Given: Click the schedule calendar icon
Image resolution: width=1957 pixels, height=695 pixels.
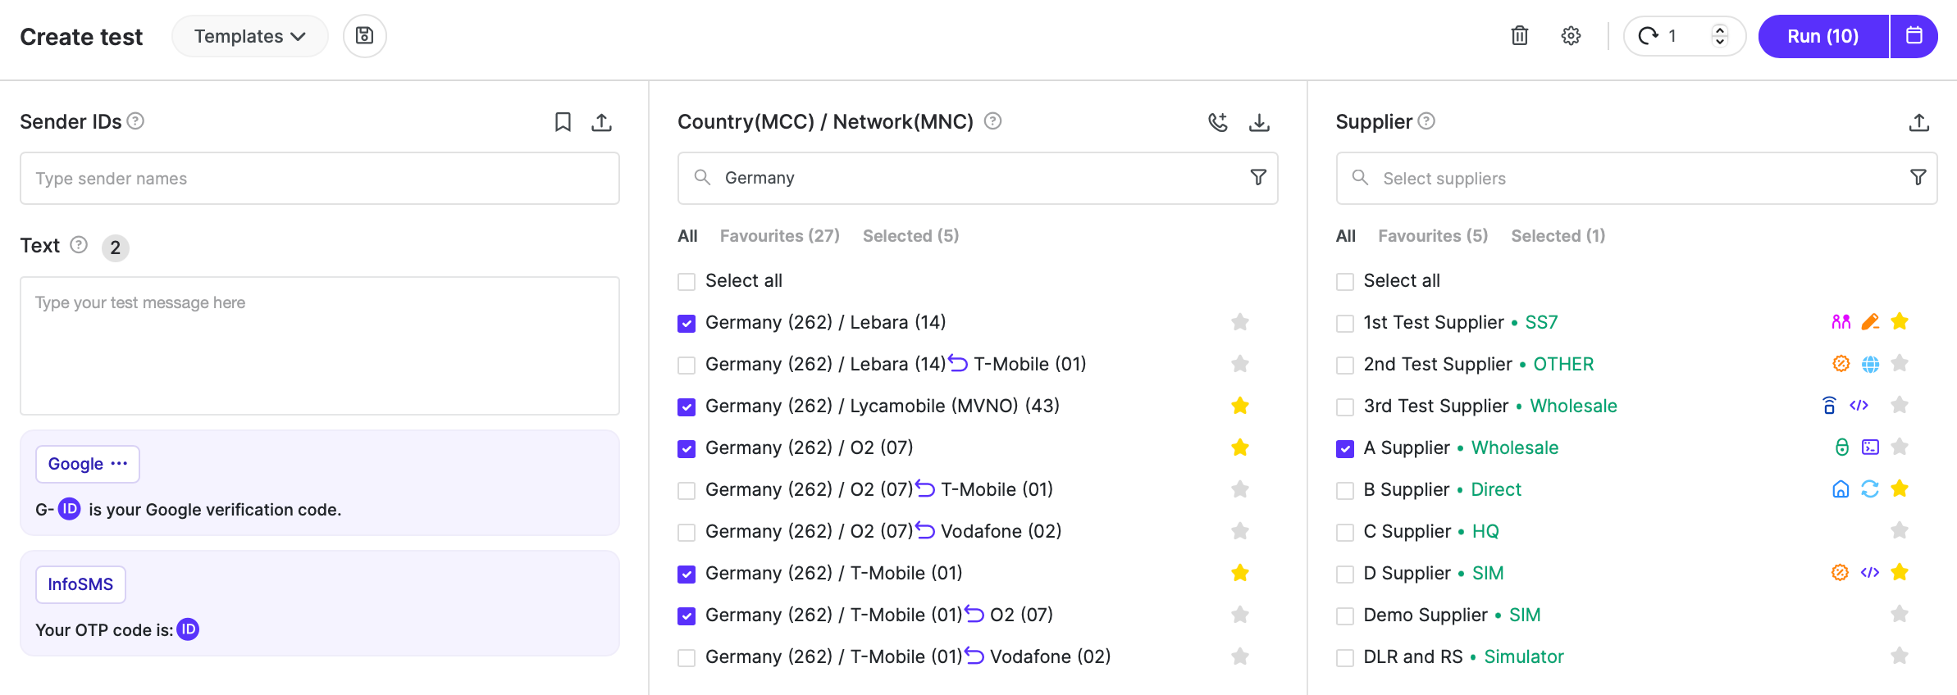Looking at the screenshot, I should [1914, 36].
